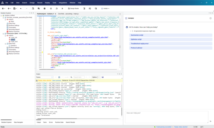Open the Replay output type combo box
The height and width of the screenshot is (128, 214).
(44, 77)
